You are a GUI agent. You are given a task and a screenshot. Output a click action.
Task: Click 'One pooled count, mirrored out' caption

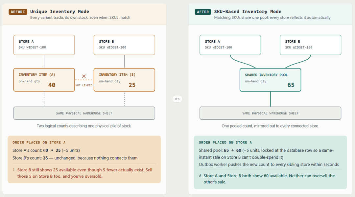click(270, 126)
